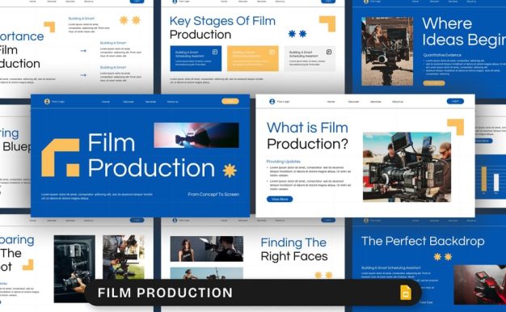Select the yellow stage card on the Key Stages slide
The image size is (506, 312).
click(x=253, y=58)
